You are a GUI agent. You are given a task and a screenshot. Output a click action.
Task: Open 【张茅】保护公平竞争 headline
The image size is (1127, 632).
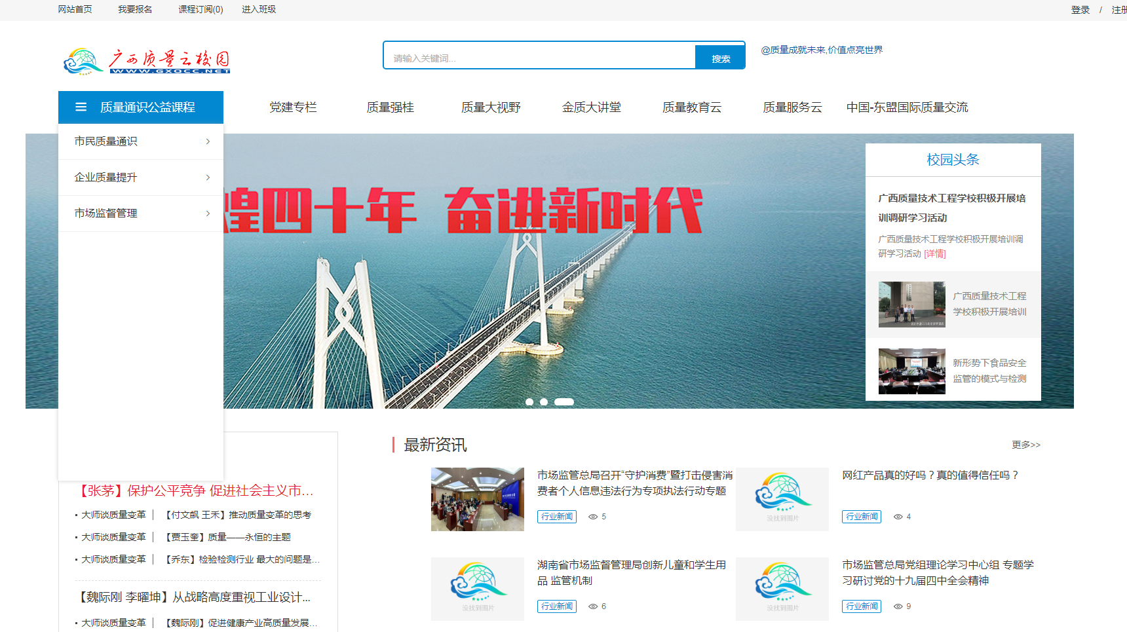point(195,491)
